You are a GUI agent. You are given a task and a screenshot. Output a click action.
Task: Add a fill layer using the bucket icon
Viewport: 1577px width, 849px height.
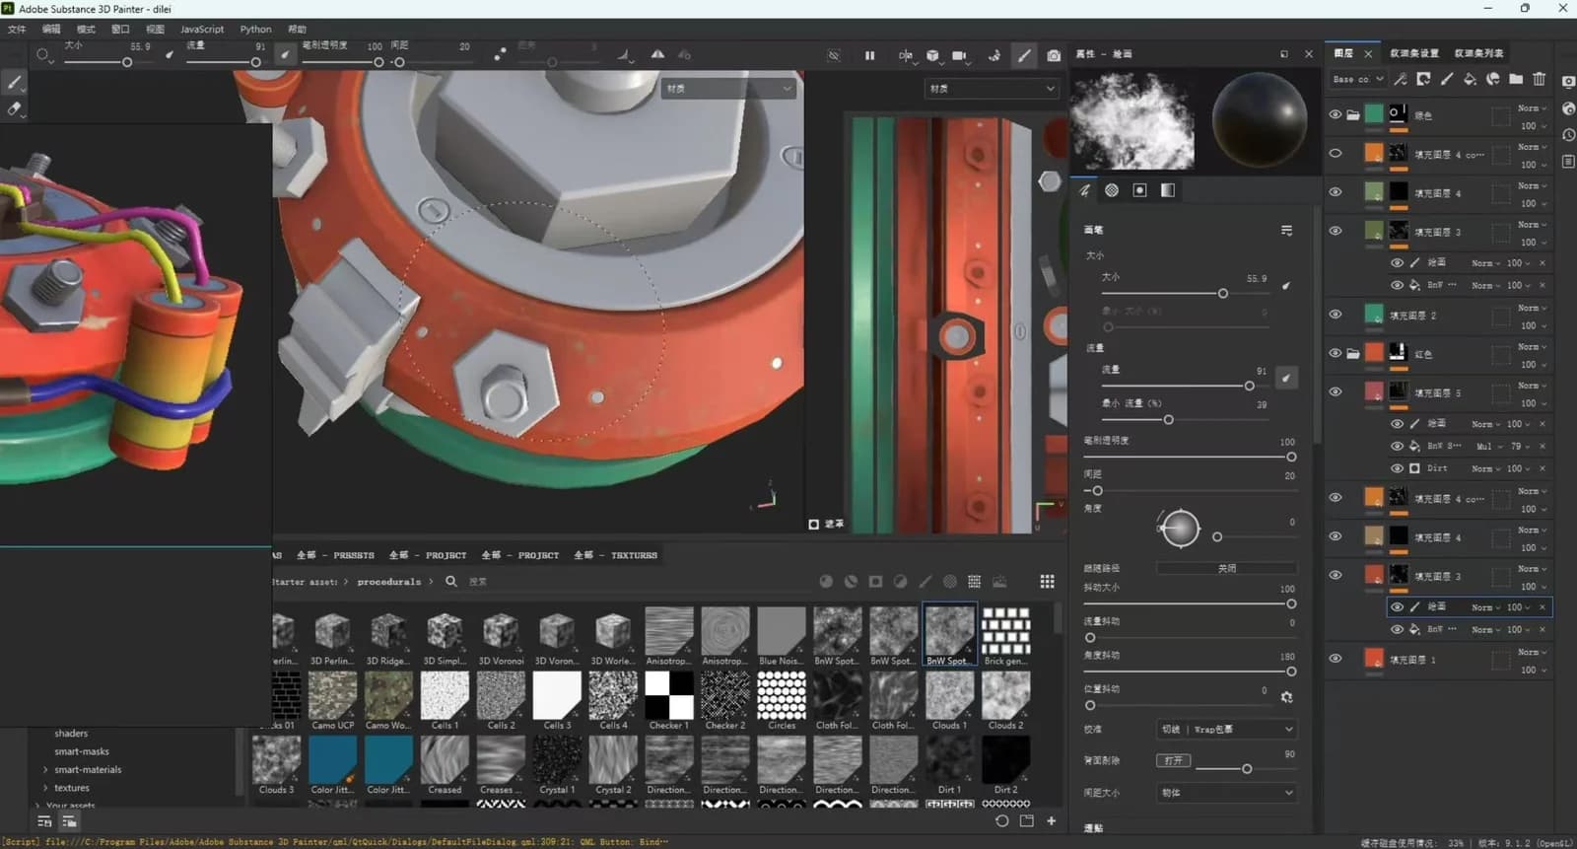(x=1470, y=79)
